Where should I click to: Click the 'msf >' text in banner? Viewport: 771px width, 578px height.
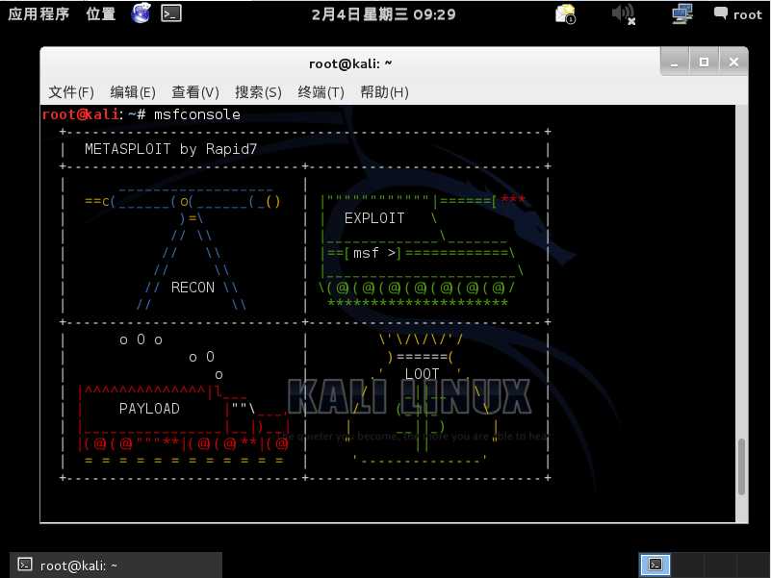coord(374,253)
